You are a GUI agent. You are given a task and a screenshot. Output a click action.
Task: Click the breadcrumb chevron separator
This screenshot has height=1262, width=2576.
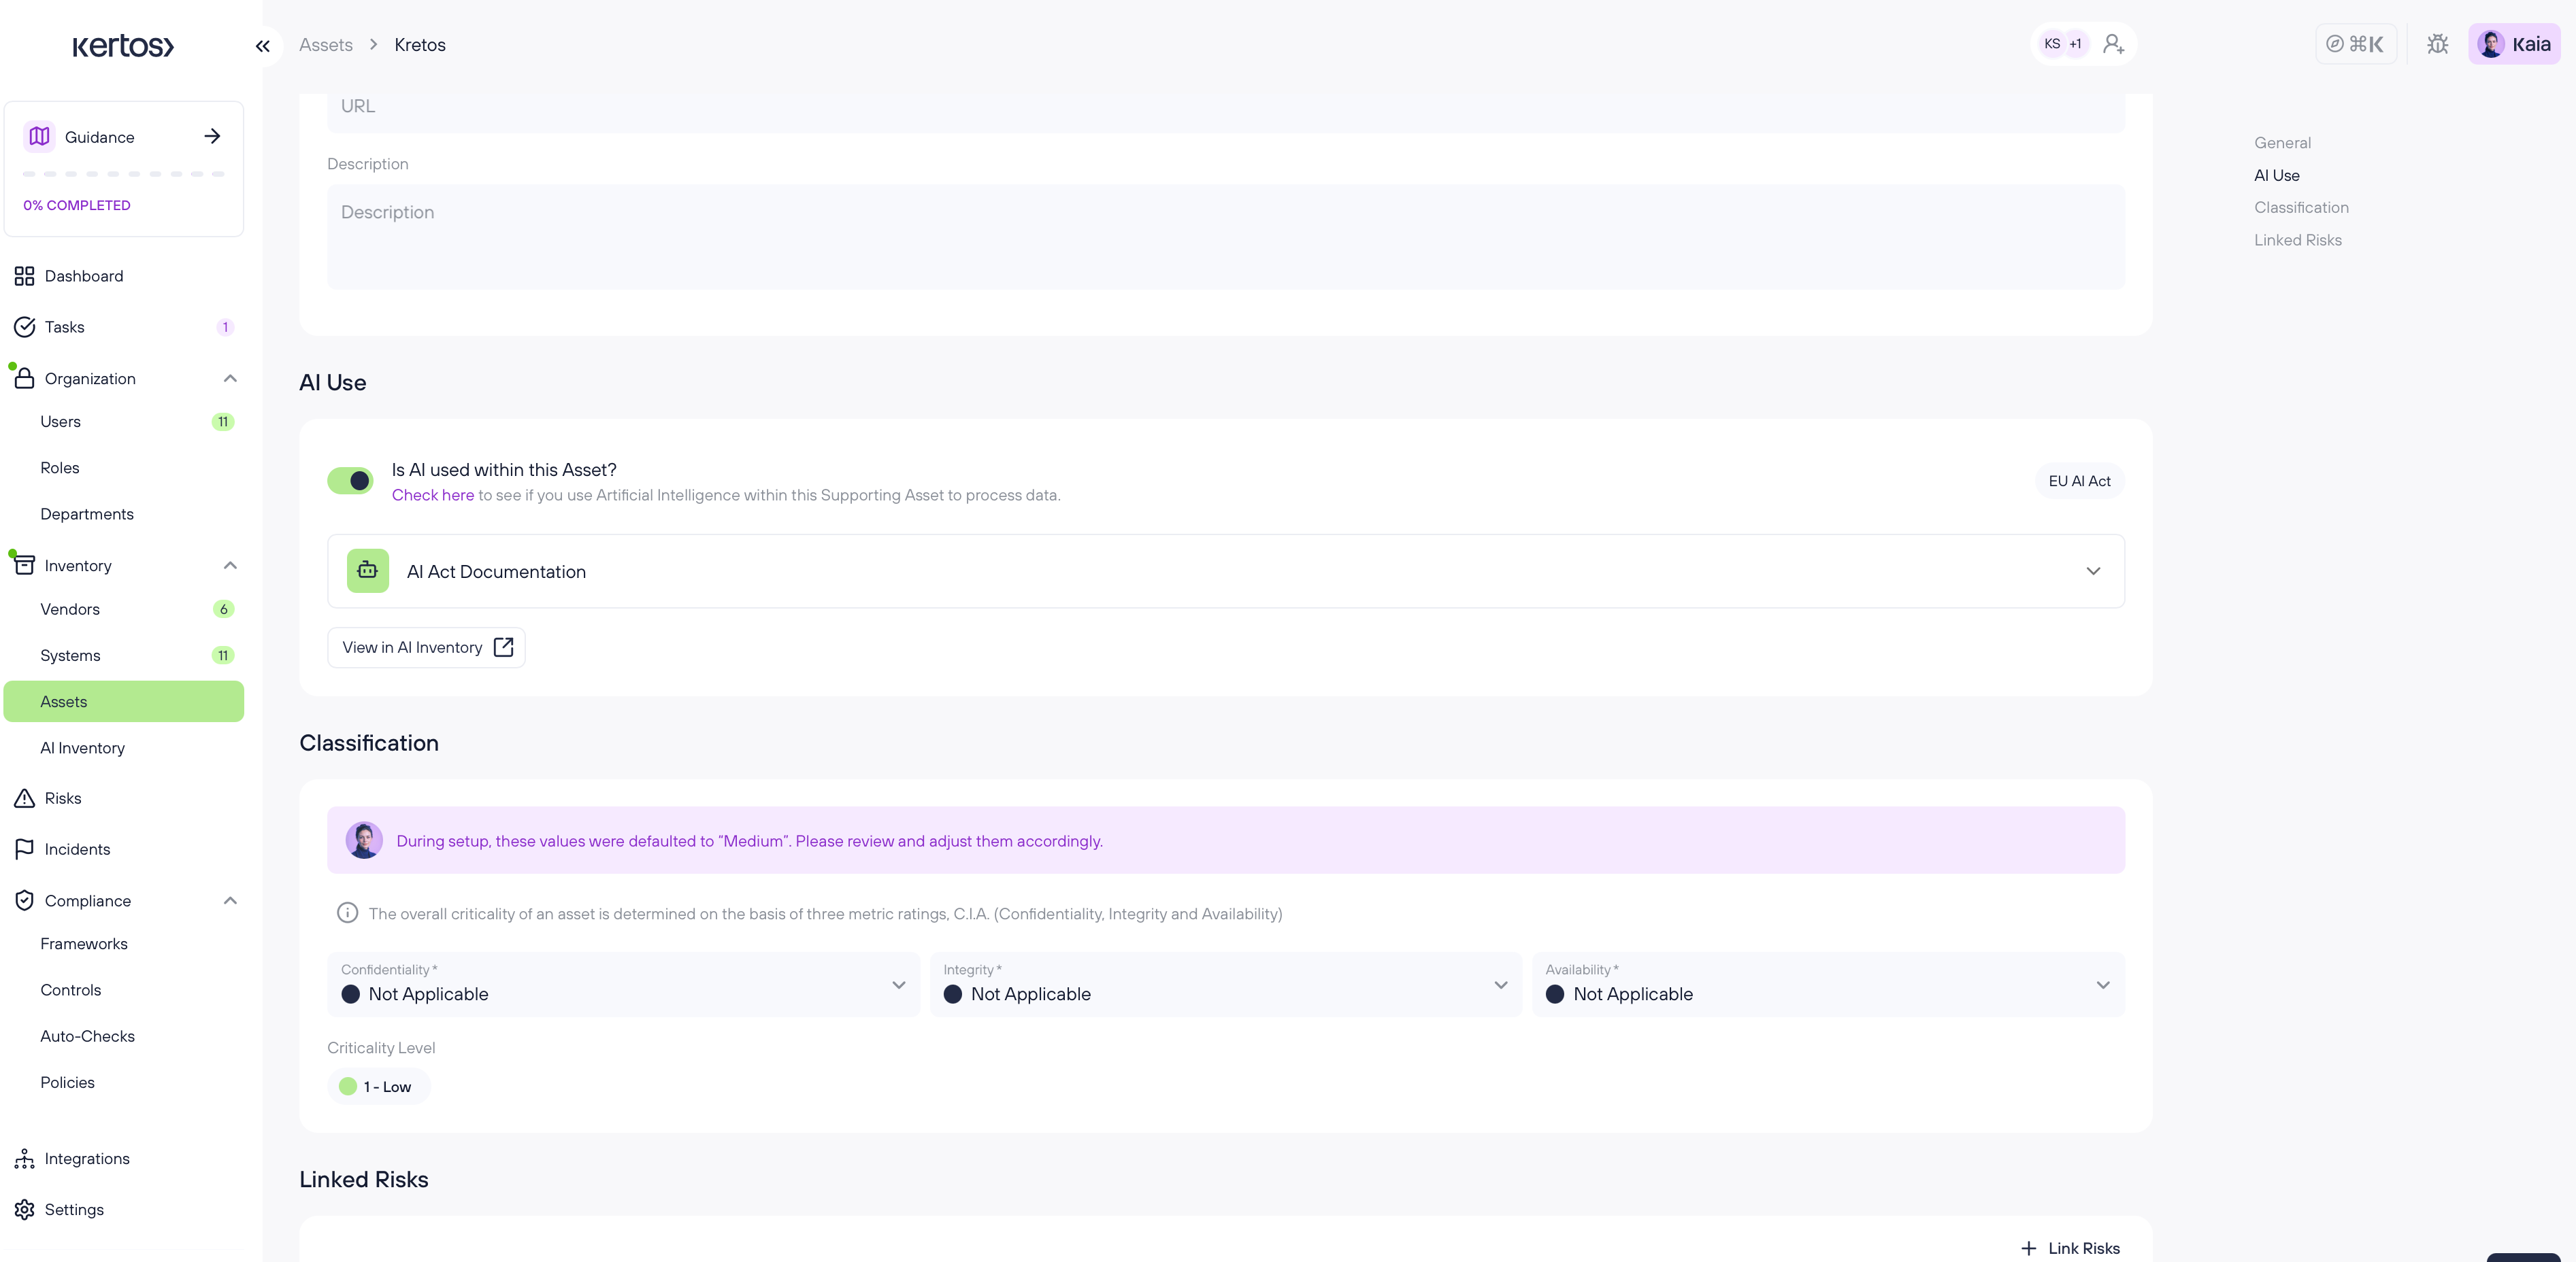374,45
